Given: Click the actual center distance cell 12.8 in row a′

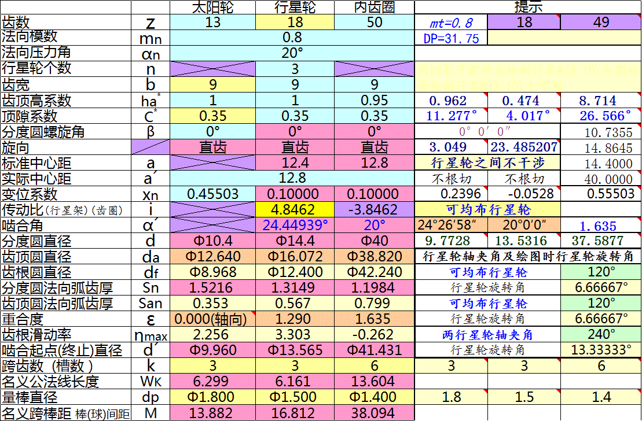Looking at the screenshot, I should click(292, 178).
